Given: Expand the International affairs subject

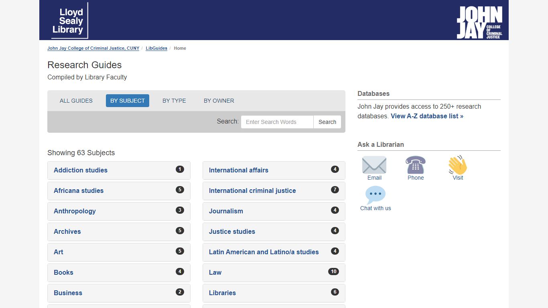Looking at the screenshot, I should pos(274,170).
